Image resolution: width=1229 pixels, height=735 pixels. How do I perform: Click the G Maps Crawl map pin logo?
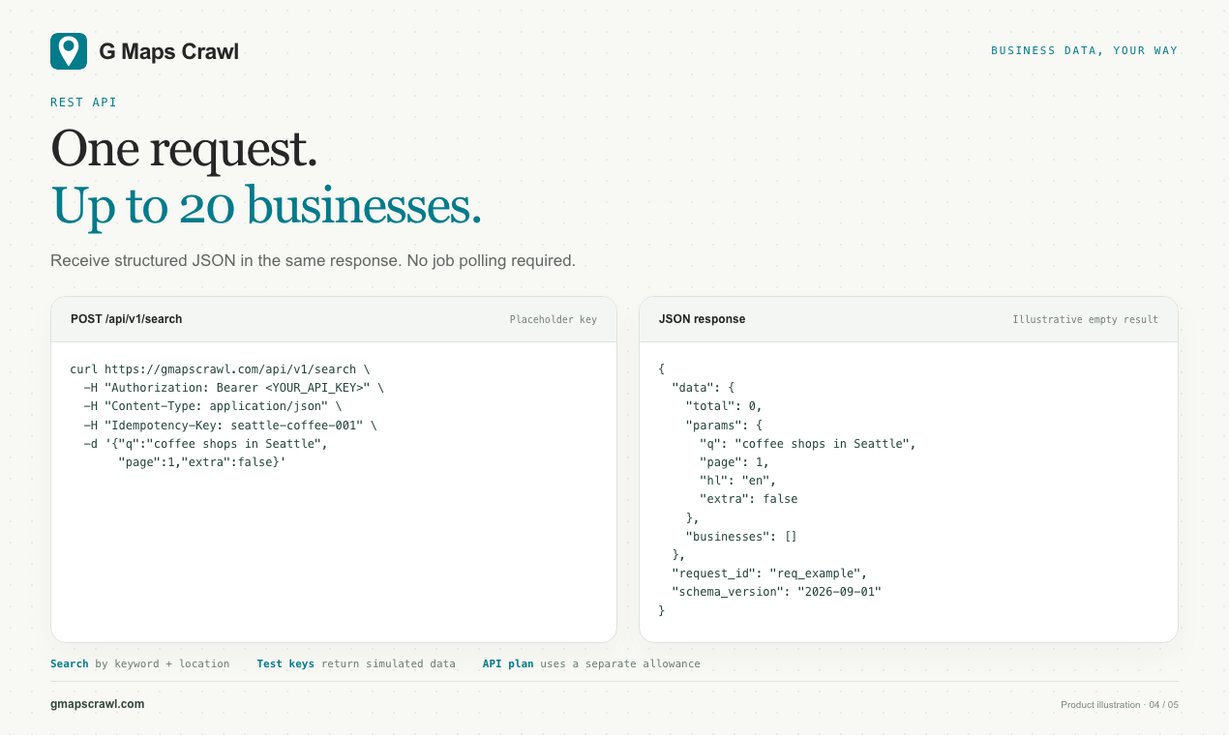[x=69, y=51]
